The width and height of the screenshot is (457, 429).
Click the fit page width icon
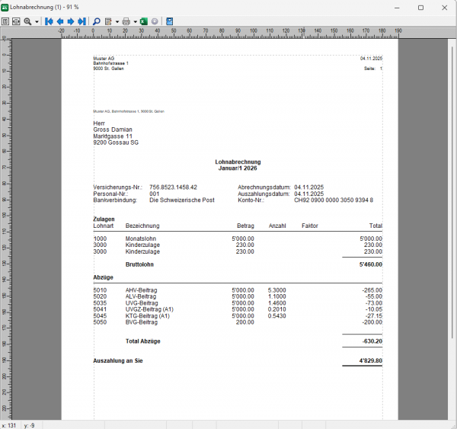click(x=16, y=21)
